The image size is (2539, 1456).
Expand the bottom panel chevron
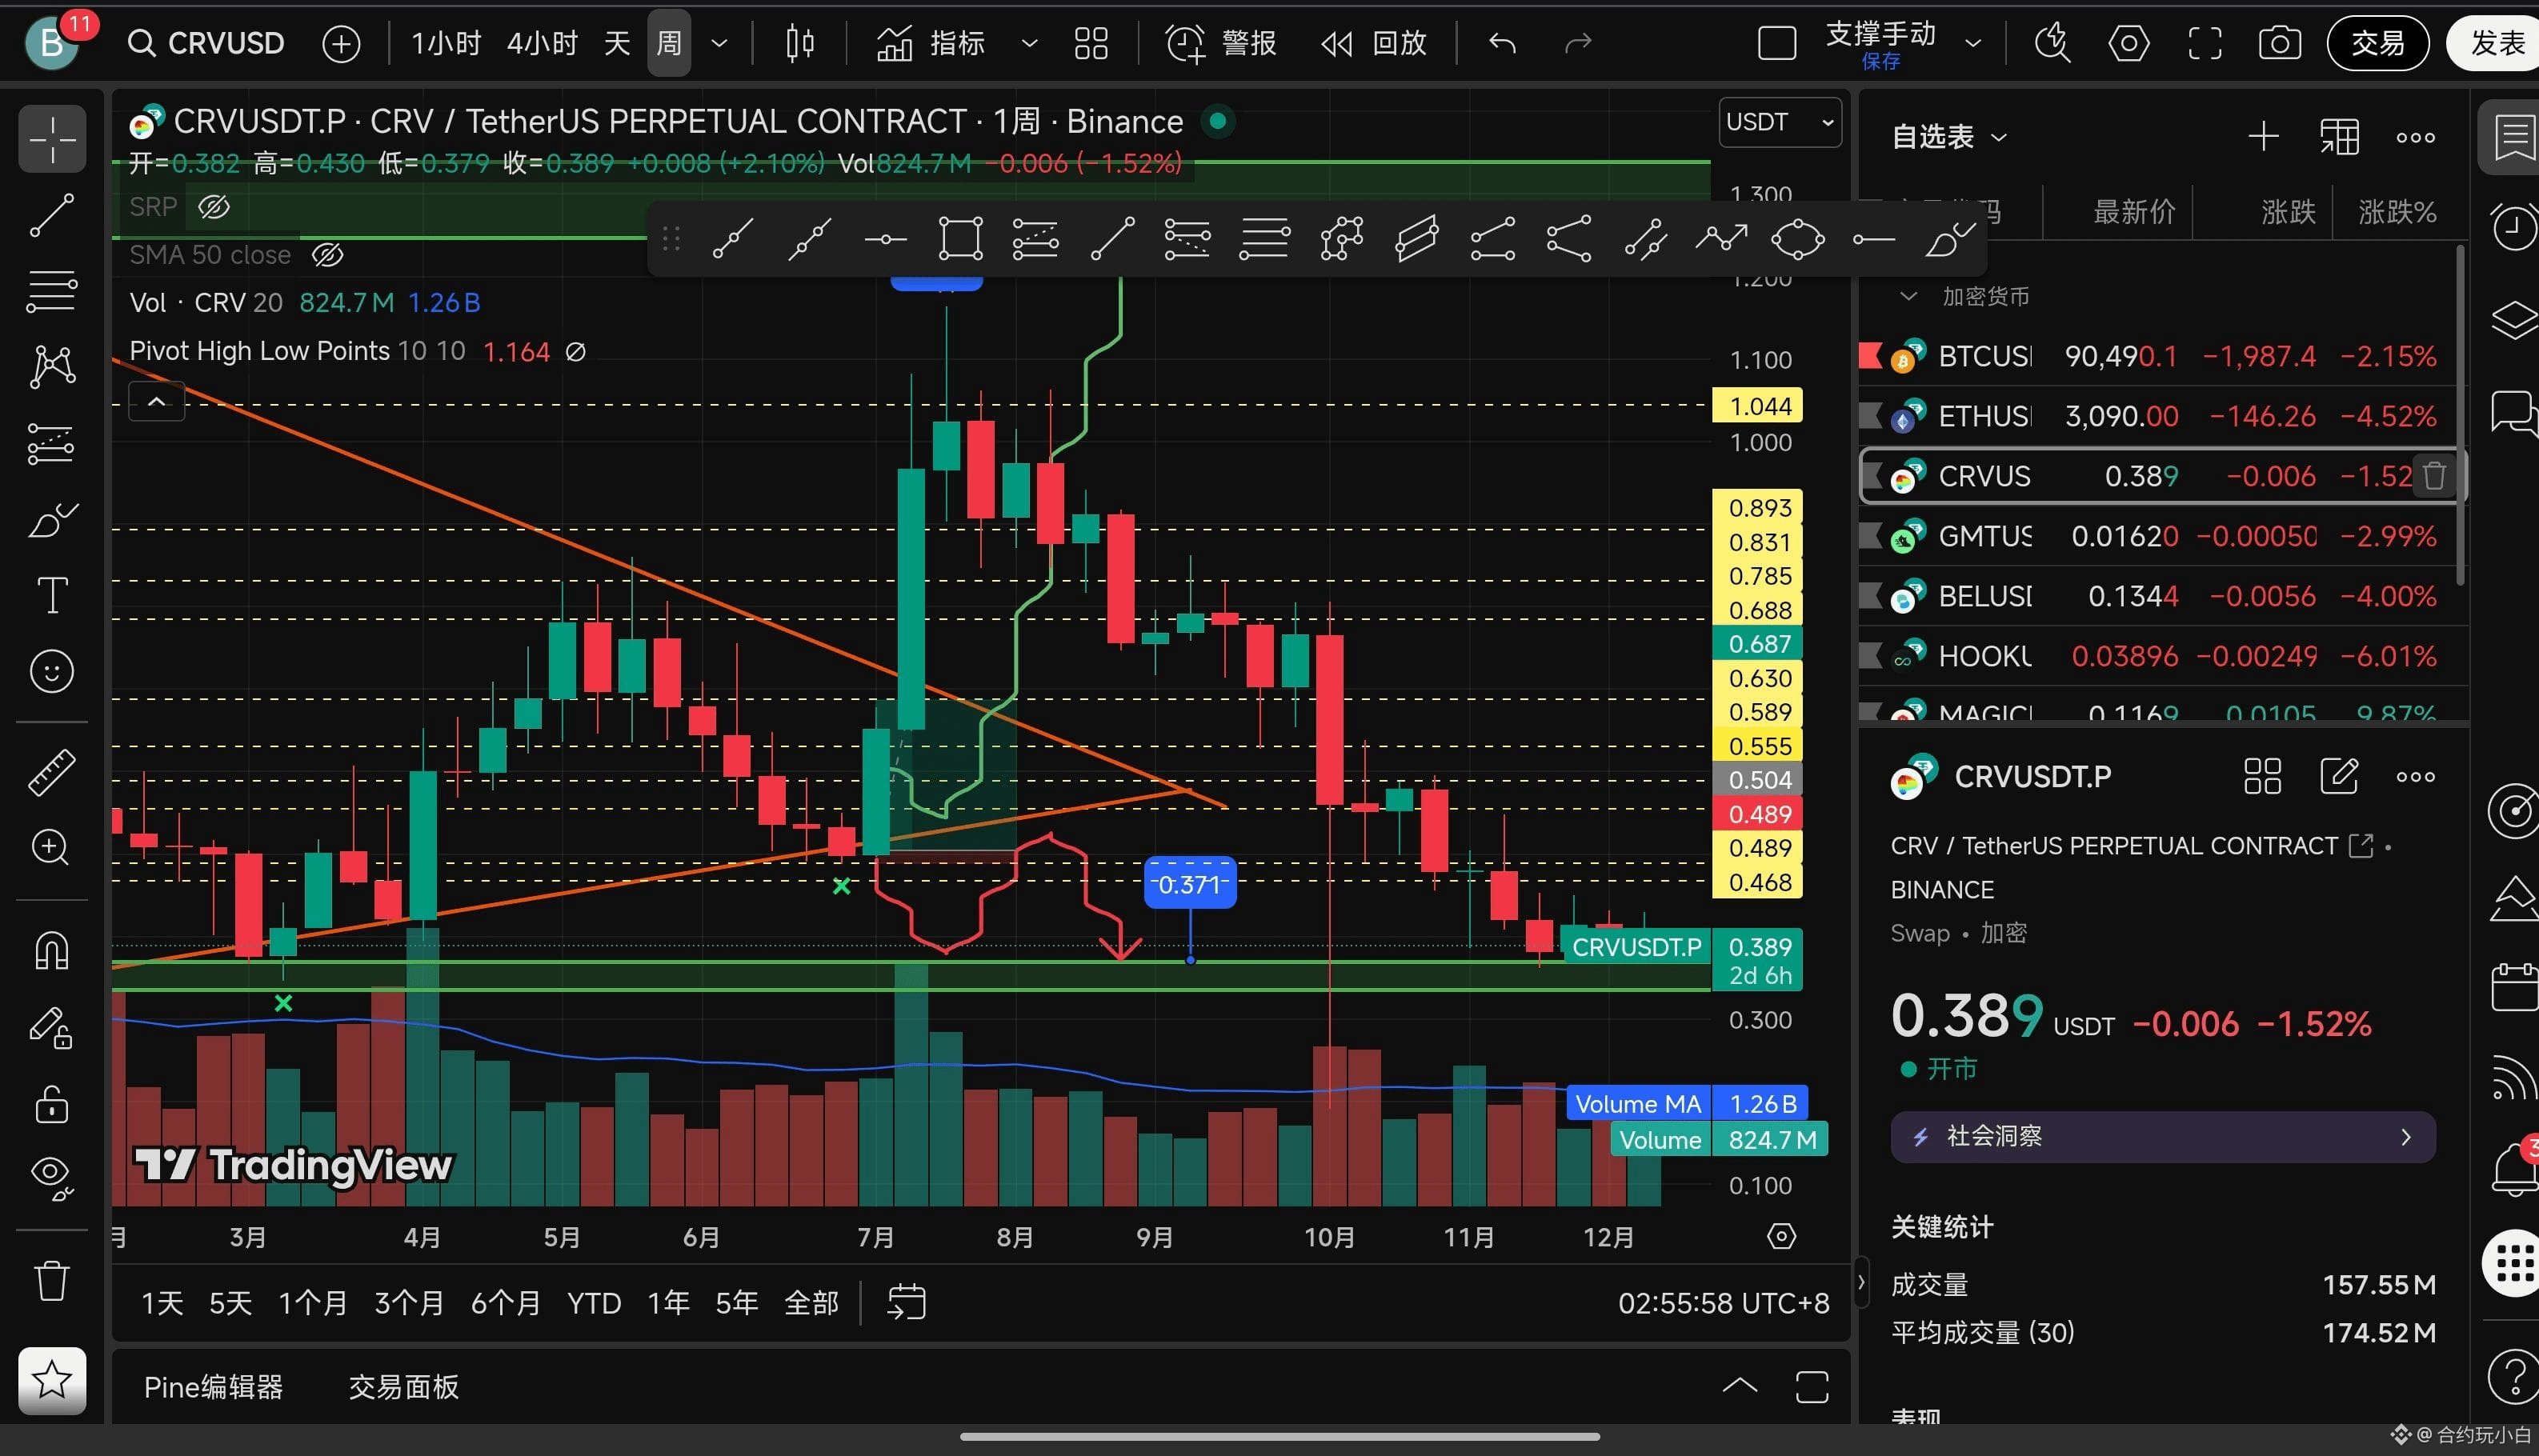[1739, 1386]
